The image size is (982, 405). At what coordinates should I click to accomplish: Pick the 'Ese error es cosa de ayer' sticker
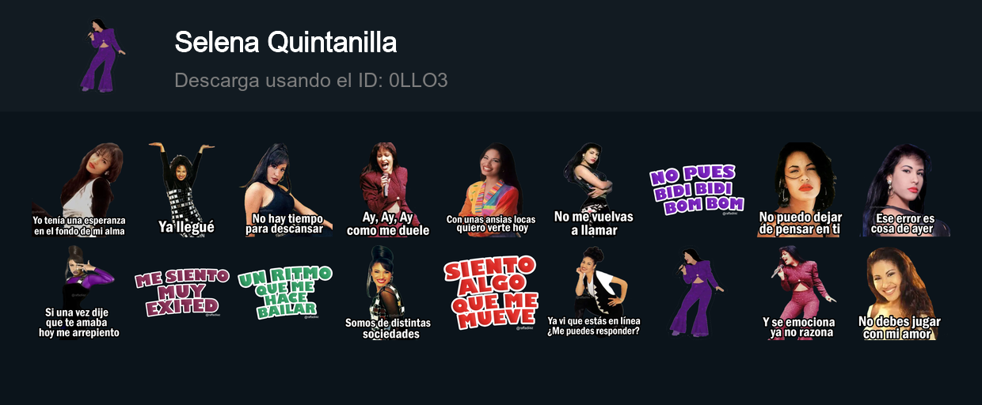[x=903, y=190]
